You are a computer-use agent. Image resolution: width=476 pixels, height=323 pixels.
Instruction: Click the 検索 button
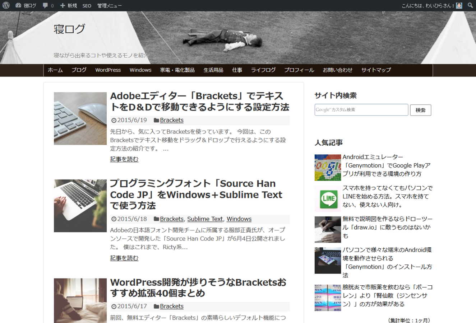(x=420, y=110)
